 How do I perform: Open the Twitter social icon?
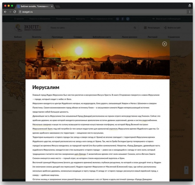click(x=128, y=19)
